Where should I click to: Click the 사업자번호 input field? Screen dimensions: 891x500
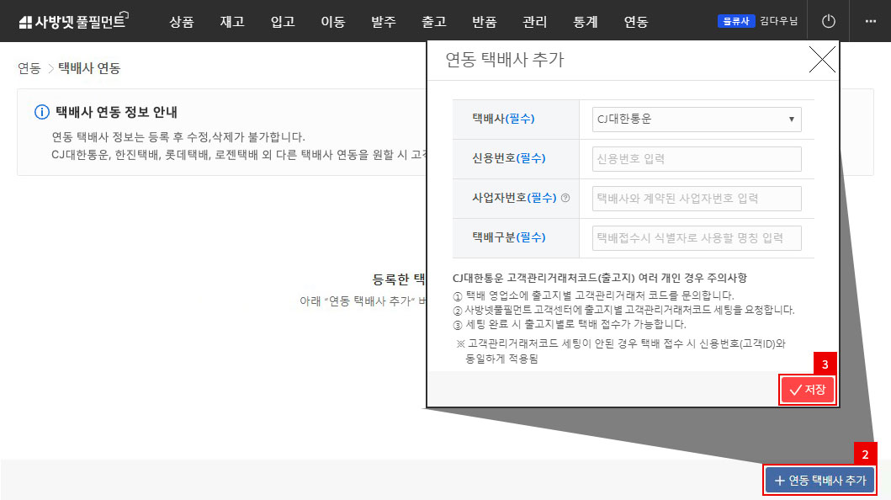(x=697, y=198)
